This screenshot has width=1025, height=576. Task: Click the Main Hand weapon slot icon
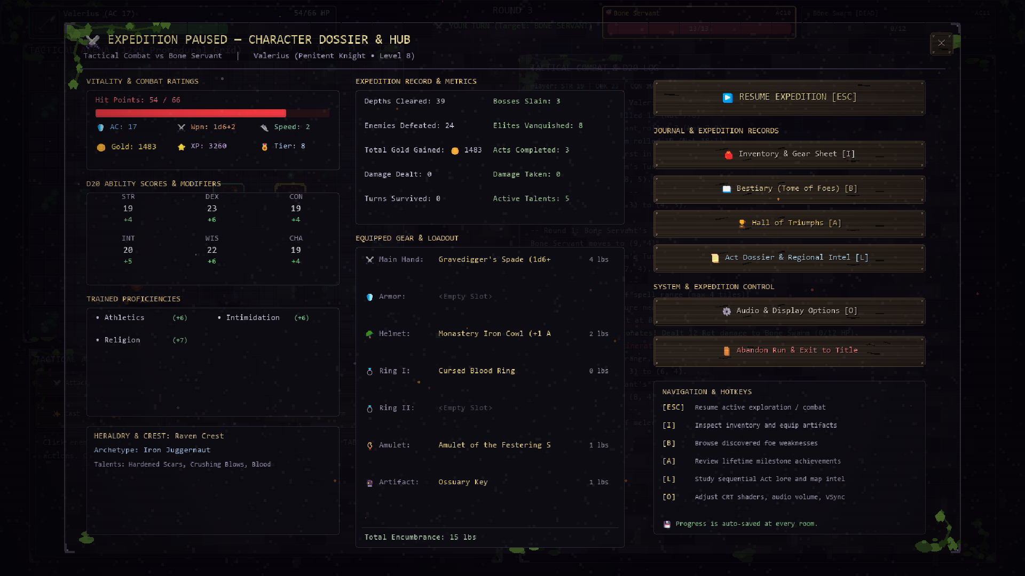point(369,260)
